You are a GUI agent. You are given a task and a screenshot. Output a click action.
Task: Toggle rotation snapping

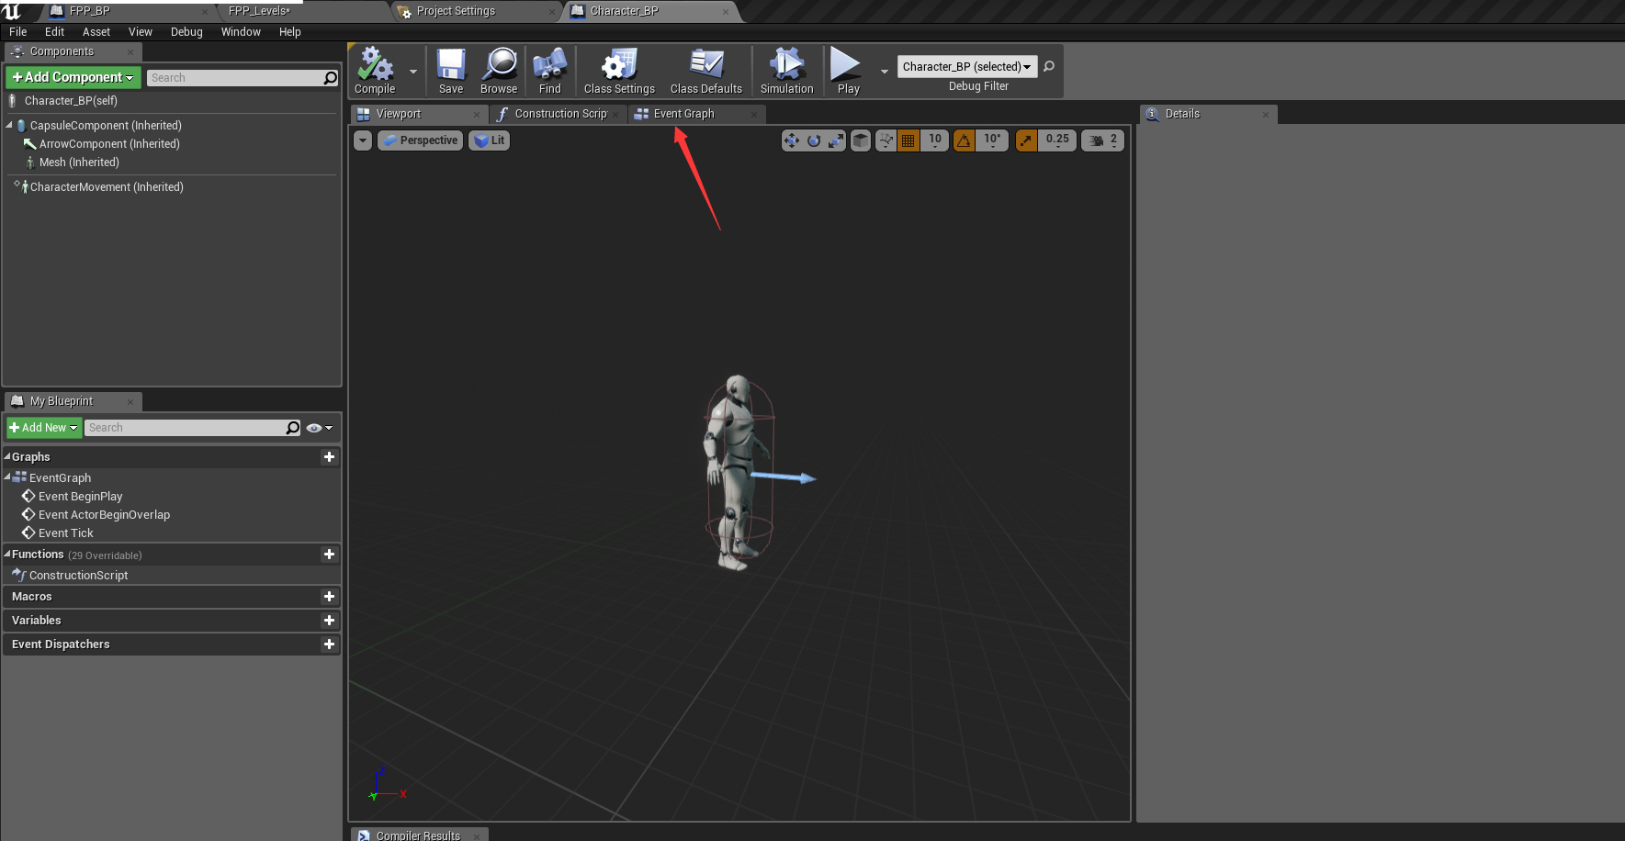pos(964,140)
